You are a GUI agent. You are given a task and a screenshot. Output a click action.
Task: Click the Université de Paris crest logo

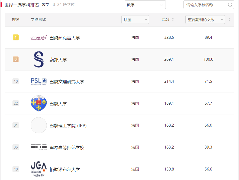click(39, 103)
